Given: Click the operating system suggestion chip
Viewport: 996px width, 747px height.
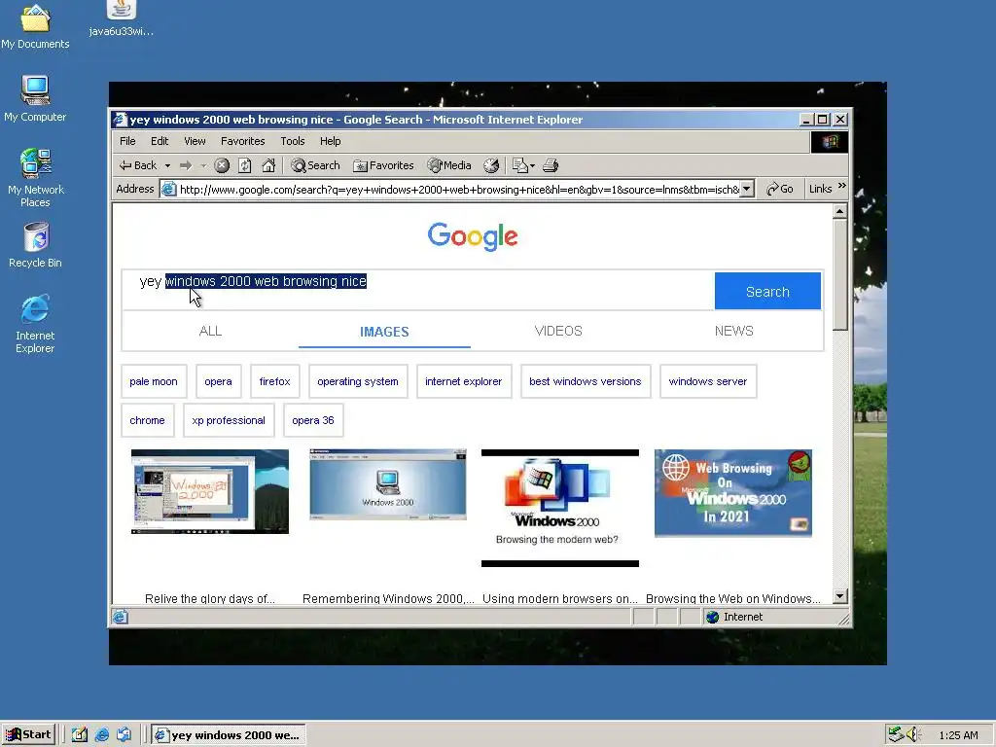Looking at the screenshot, I should click(358, 381).
